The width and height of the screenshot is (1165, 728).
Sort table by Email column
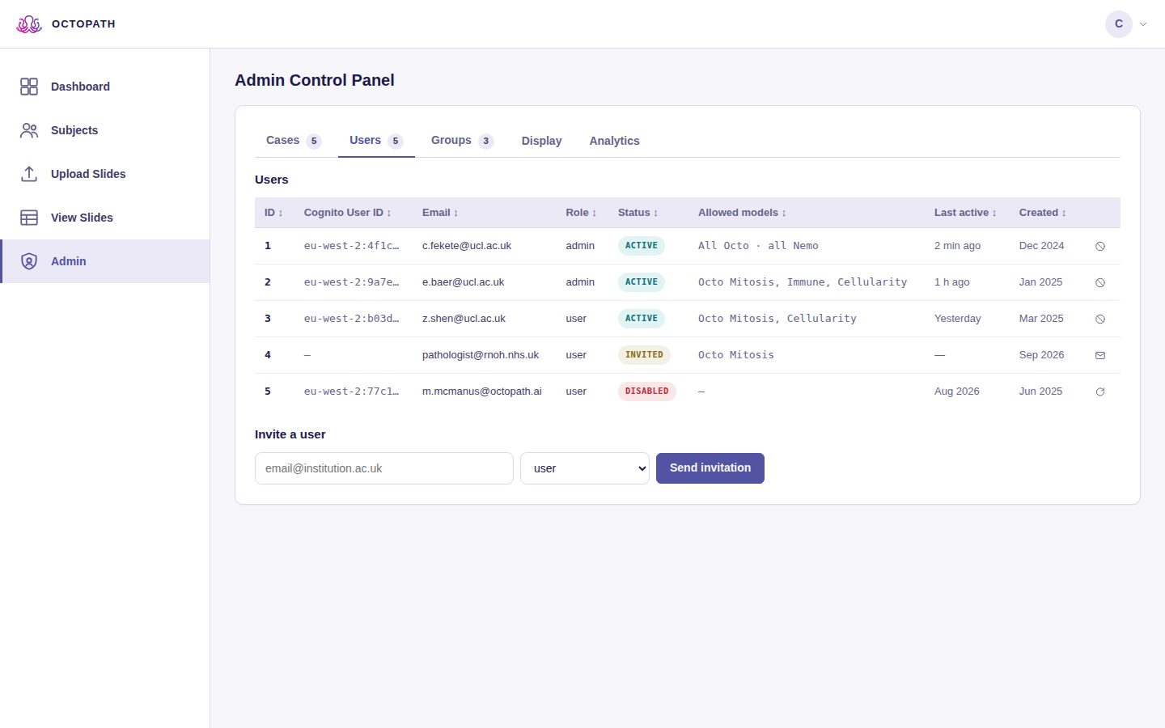pos(440,213)
